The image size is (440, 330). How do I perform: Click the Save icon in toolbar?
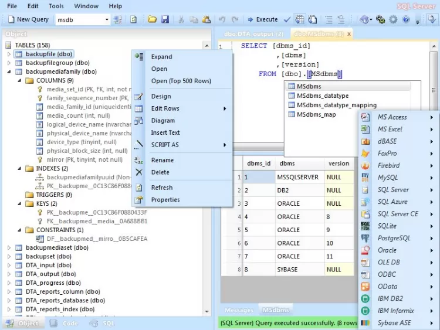tap(165, 19)
